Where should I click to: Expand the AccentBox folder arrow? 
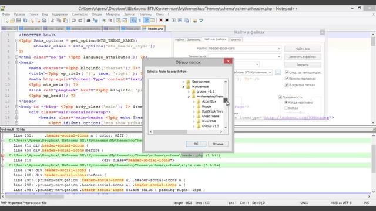(194, 101)
